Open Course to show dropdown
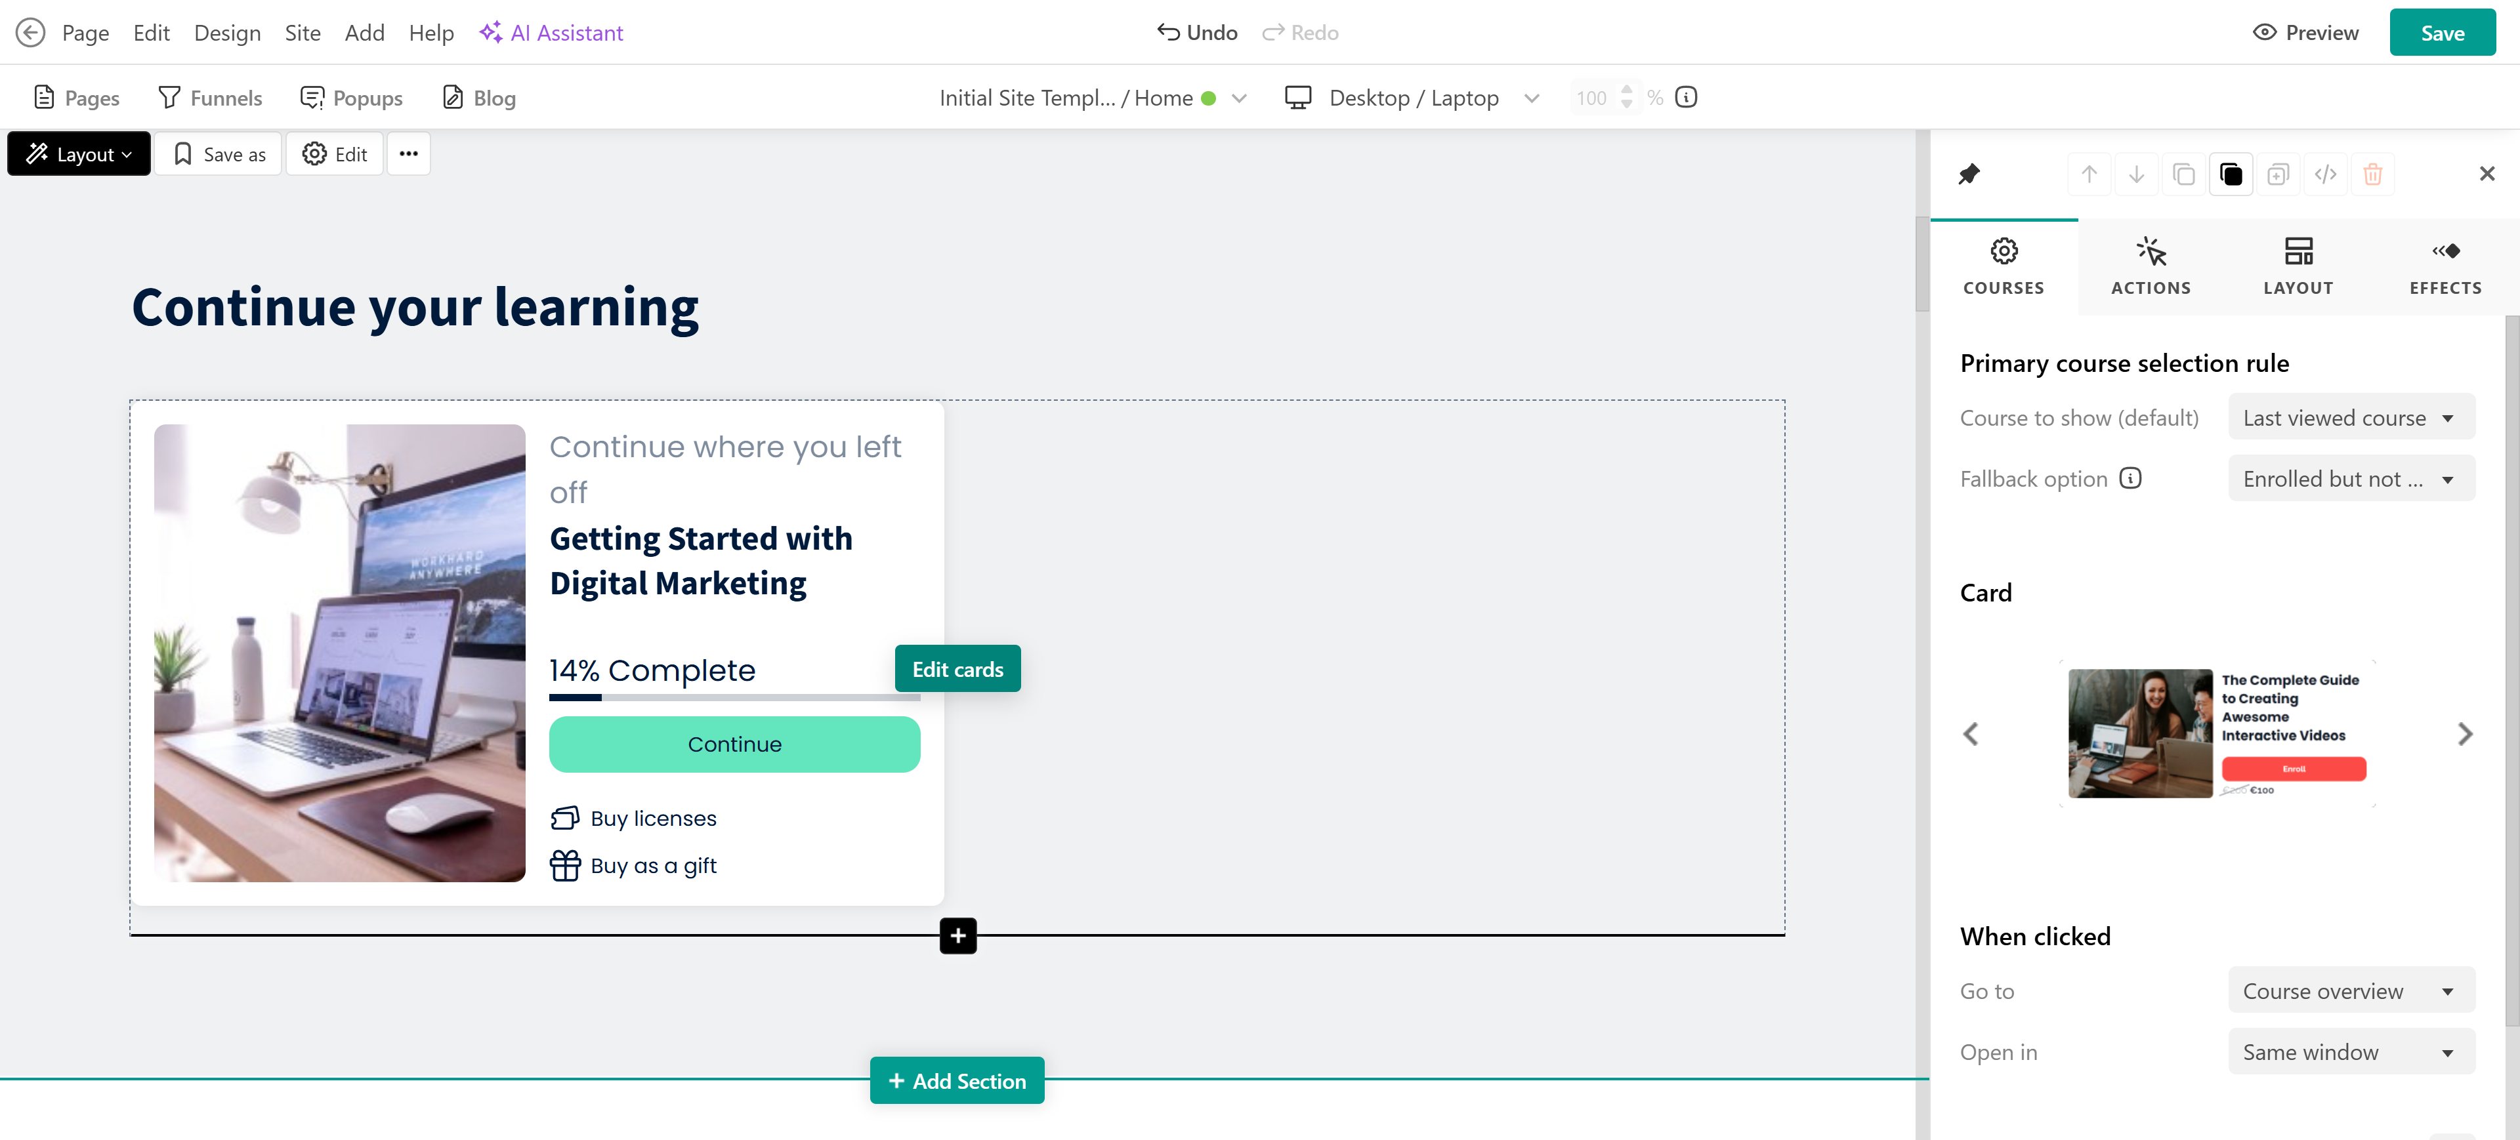The image size is (2520, 1140). [x=2351, y=417]
